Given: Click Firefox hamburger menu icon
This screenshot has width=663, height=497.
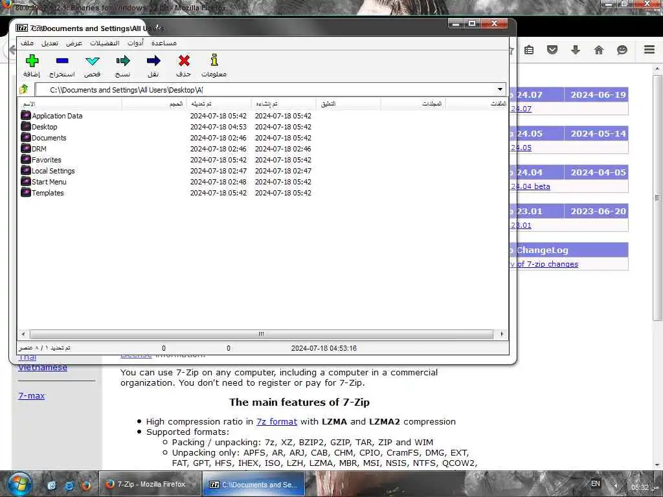Looking at the screenshot, I should pyautogui.click(x=649, y=49).
